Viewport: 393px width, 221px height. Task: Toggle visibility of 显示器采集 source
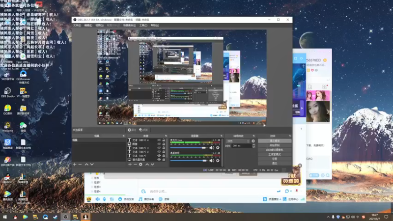pos(159,159)
